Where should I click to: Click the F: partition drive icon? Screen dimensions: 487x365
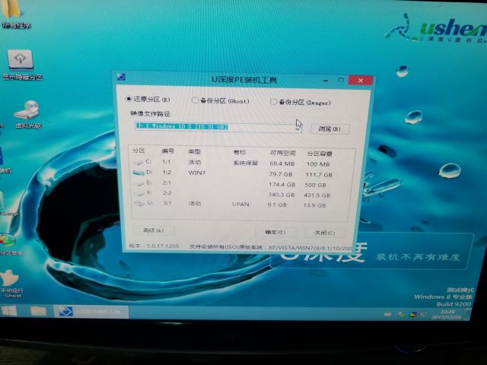(139, 194)
